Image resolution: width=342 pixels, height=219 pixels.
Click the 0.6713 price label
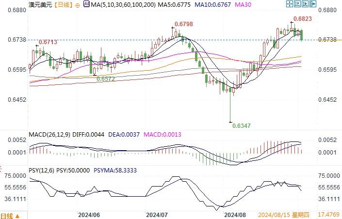click(x=48, y=42)
